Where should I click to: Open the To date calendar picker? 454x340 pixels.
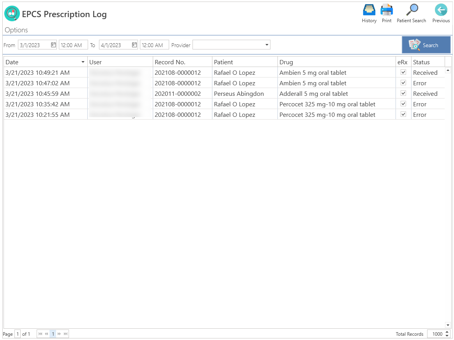(x=134, y=45)
